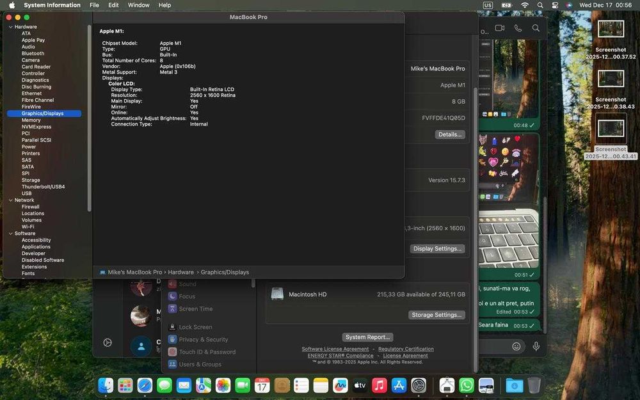Open System Settings icon in the Dock
Viewport: 640px width, 400px height.
419,385
